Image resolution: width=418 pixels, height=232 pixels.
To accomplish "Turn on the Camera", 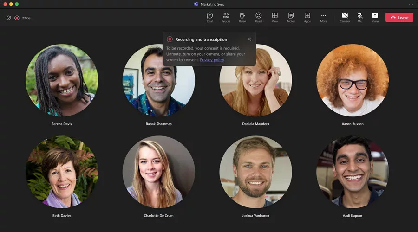I will pos(345,17).
